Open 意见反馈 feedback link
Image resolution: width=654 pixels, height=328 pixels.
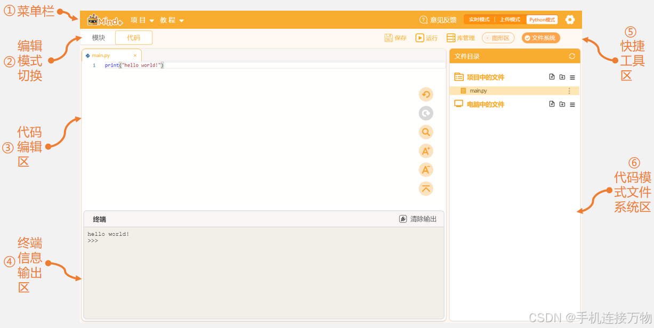438,20
